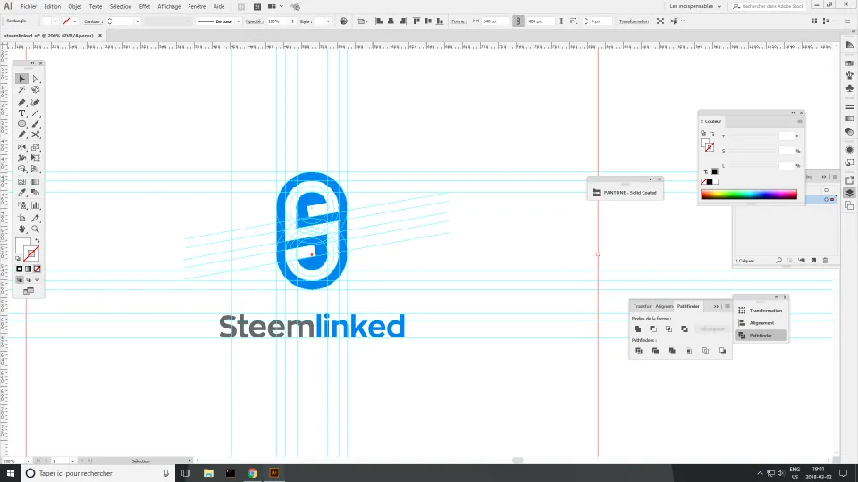Open the stroke color dropdown in control bar
The width and height of the screenshot is (858, 482).
[x=74, y=21]
